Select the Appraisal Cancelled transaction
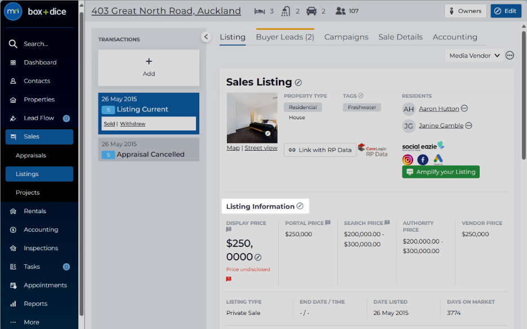 coord(149,150)
